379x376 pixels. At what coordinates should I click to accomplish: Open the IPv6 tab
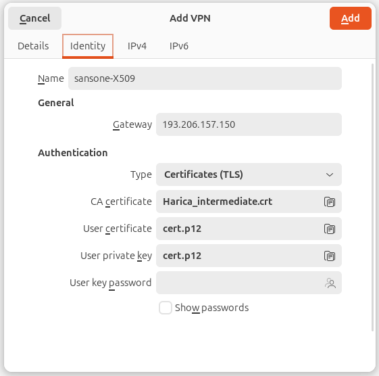179,46
